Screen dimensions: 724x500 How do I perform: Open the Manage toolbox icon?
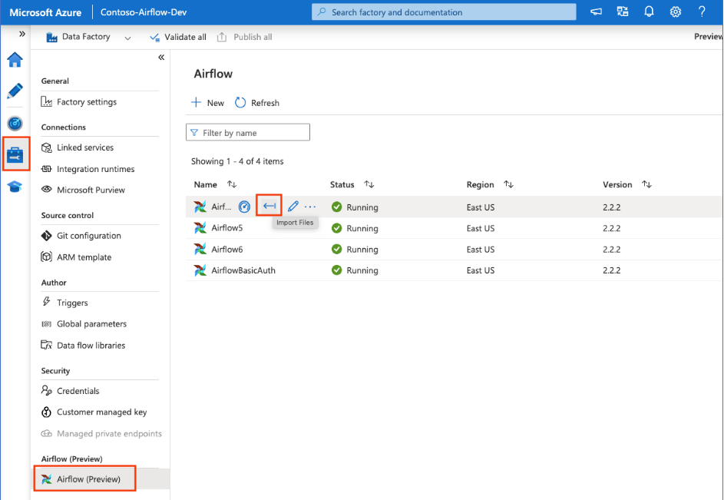(15, 154)
